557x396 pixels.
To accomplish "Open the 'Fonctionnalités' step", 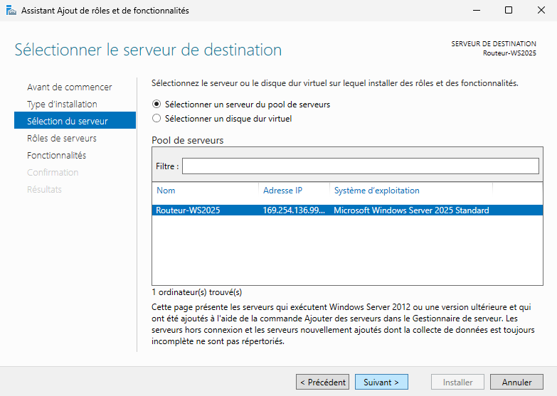I will tap(56, 155).
